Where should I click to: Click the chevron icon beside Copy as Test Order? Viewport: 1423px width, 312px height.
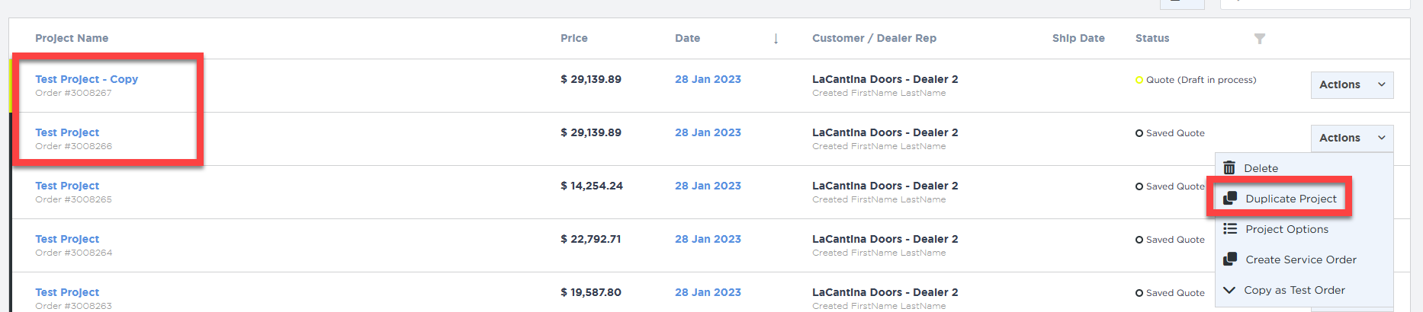click(x=1229, y=290)
